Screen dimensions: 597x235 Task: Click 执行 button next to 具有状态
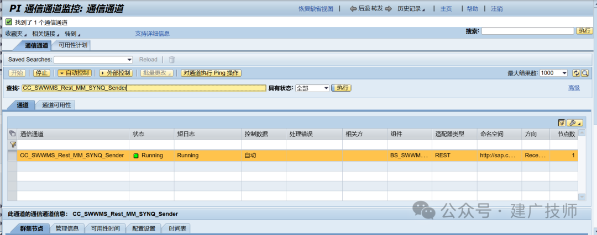342,88
